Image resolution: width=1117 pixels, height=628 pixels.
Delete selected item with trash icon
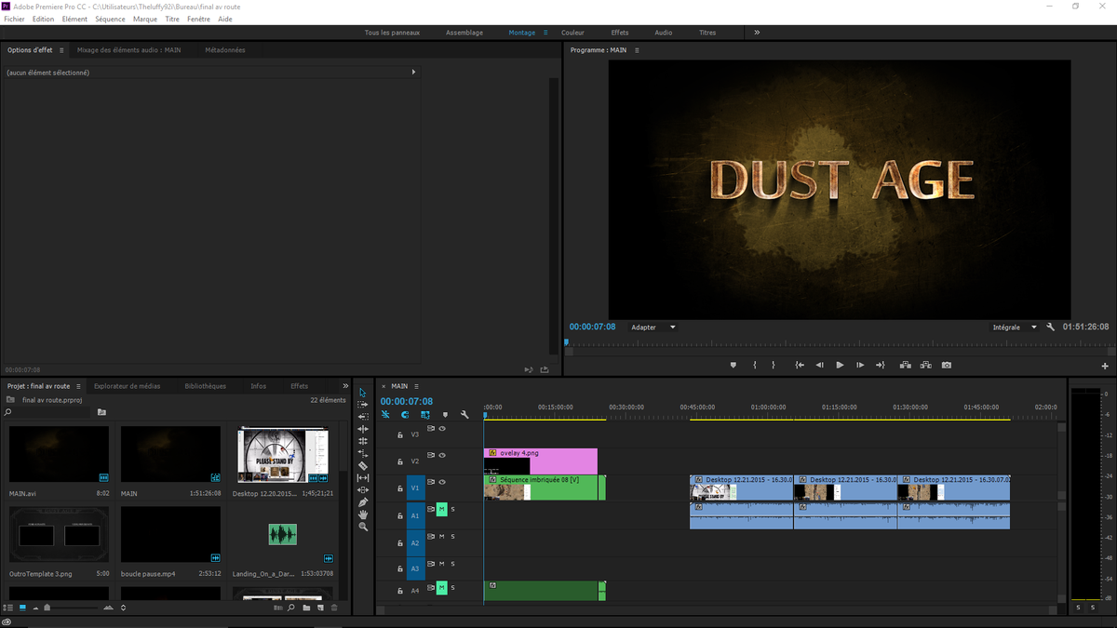click(x=334, y=608)
